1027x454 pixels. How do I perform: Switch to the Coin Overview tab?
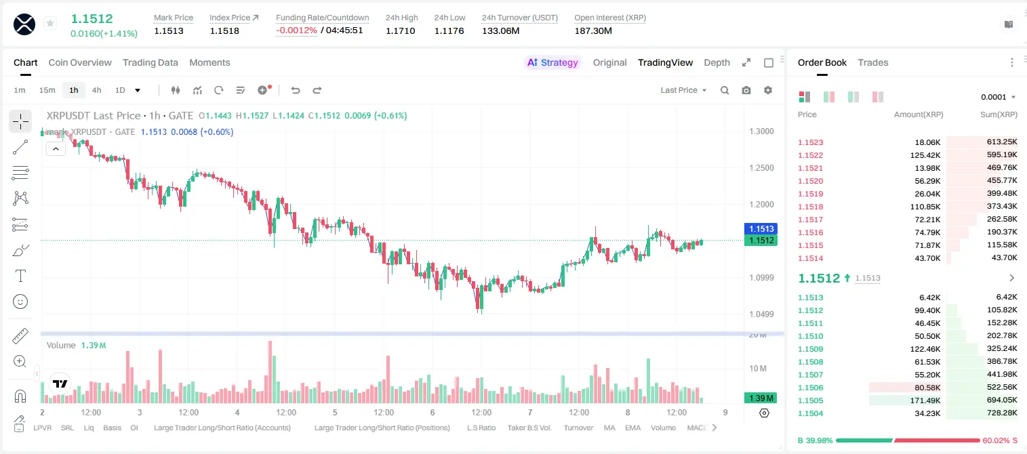(80, 62)
